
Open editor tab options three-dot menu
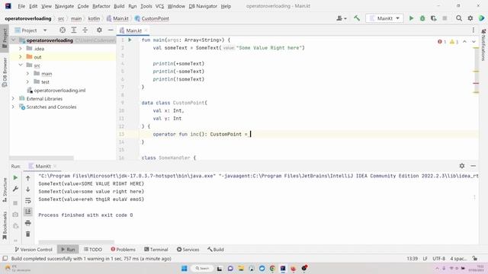(473, 30)
